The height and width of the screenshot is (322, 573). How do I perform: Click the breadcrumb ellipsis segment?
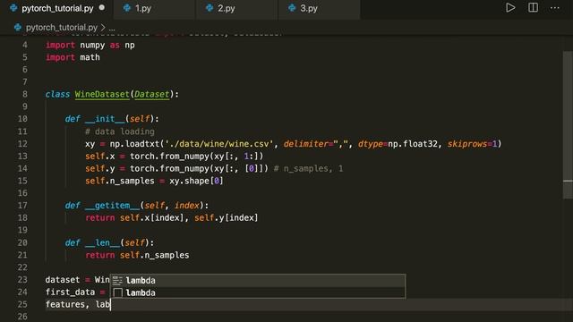click(112, 28)
